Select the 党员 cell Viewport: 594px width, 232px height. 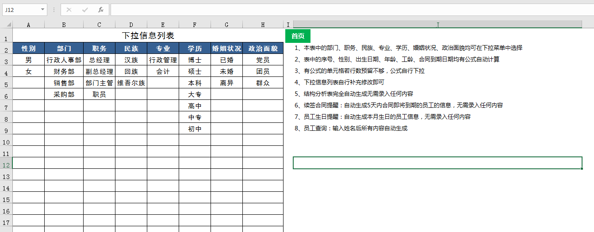(263, 60)
